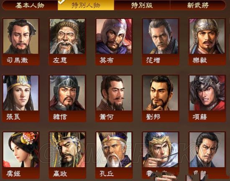
Task: Select 韓信 armored portrait
Action: pyautogui.click(x=67, y=93)
